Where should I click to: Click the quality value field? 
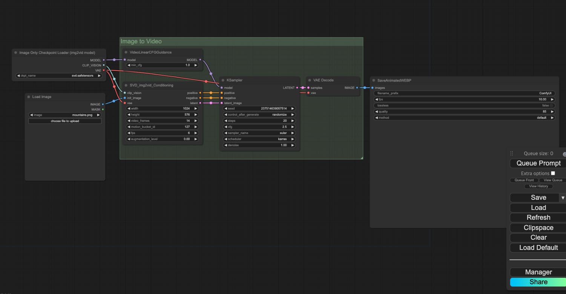tap(464, 112)
